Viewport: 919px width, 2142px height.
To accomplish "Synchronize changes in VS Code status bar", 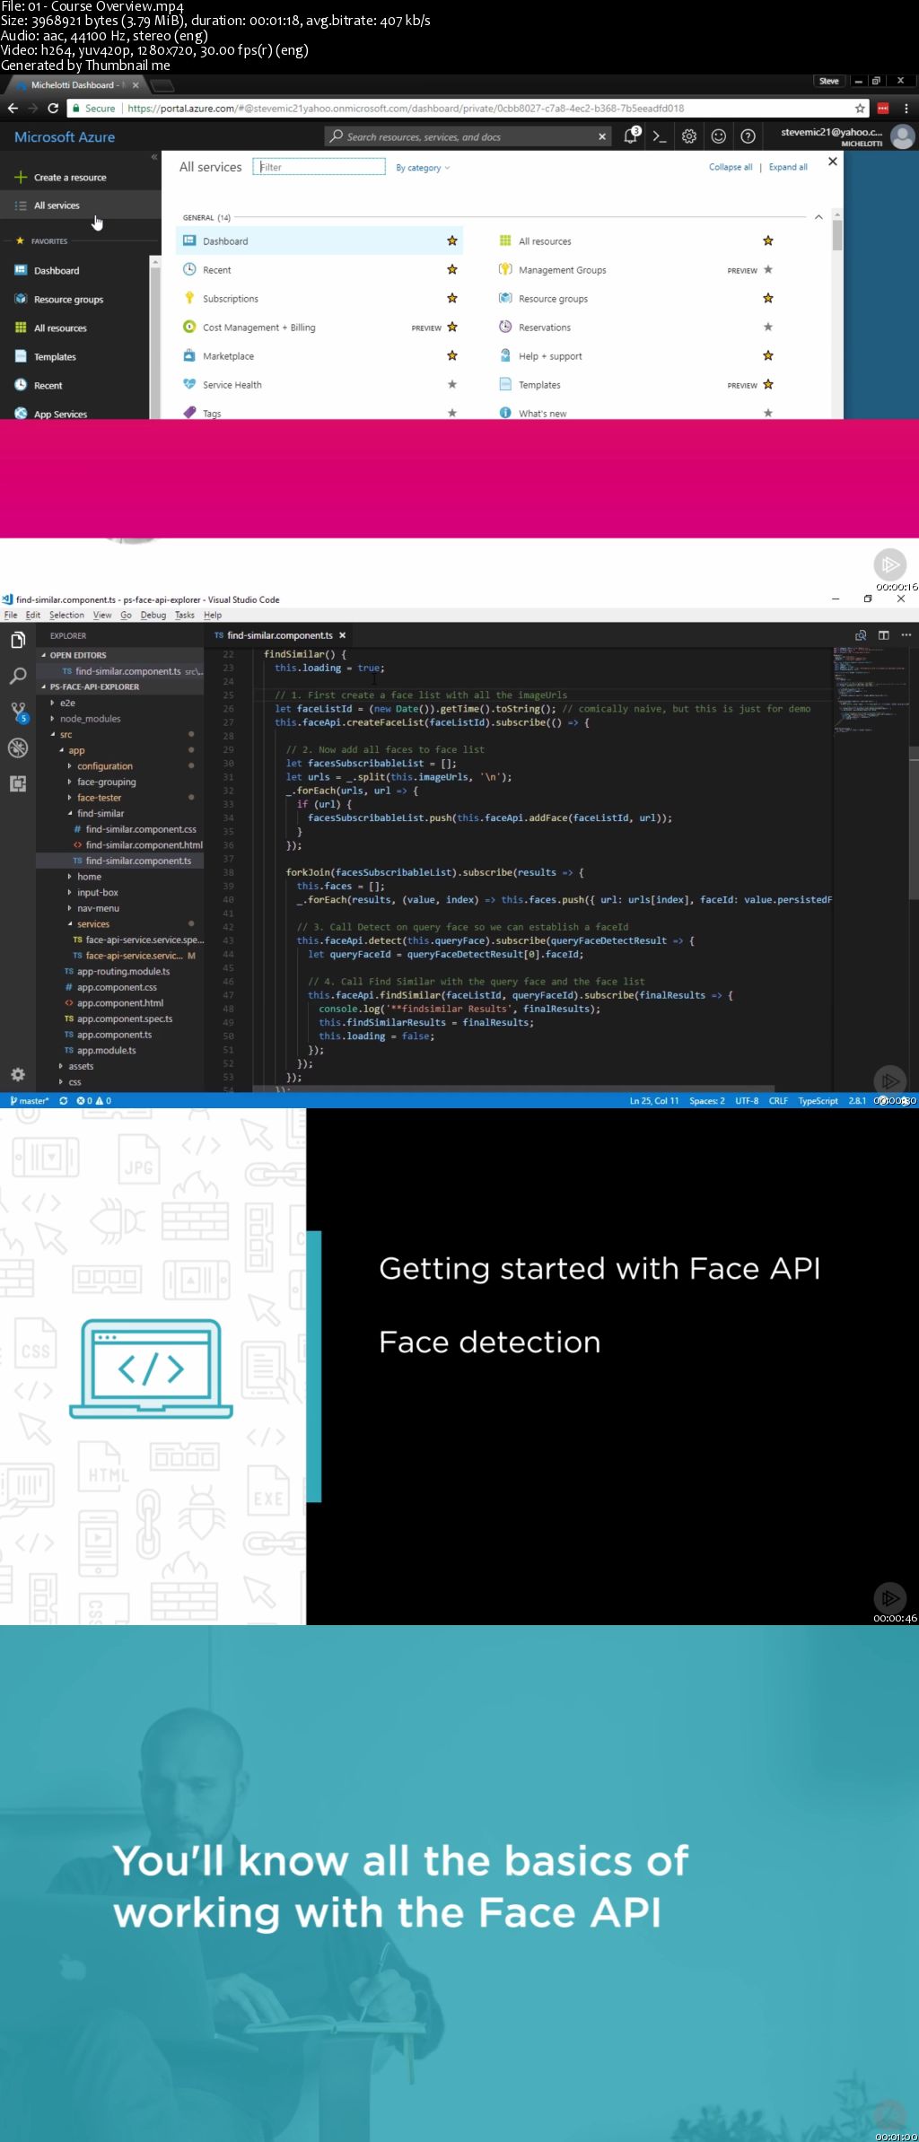I will (64, 1100).
